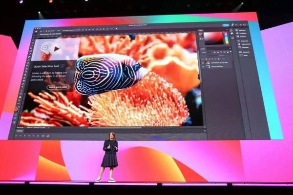Screen dimensions: 293x195
Task: Open the workspace switcher icon
Action: (245, 25)
